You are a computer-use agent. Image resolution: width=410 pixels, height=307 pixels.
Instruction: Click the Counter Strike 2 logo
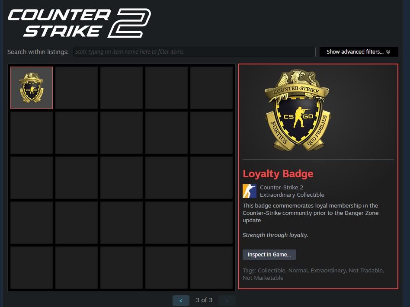[x=79, y=23]
